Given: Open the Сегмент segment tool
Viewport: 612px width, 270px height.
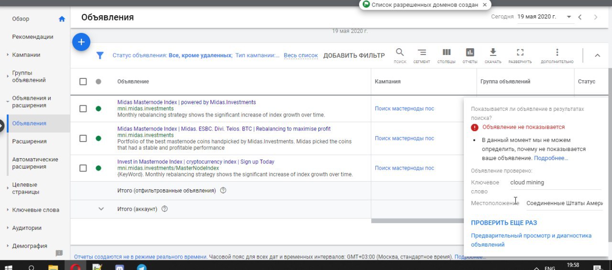Looking at the screenshot, I should pyautogui.click(x=422, y=55).
